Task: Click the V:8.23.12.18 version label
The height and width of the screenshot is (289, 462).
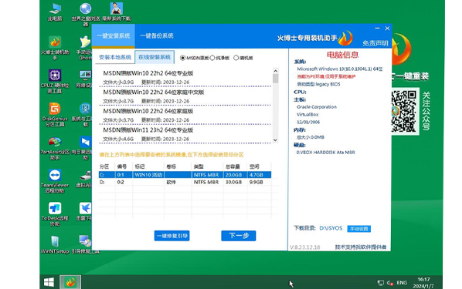Action: pos(304,247)
